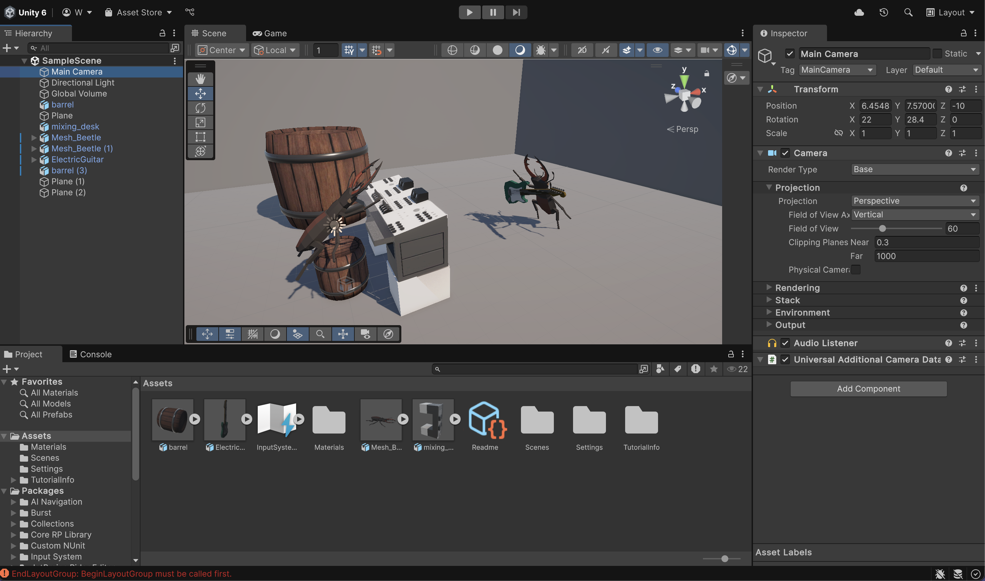Search by type in Project panel

pyautogui.click(x=660, y=369)
